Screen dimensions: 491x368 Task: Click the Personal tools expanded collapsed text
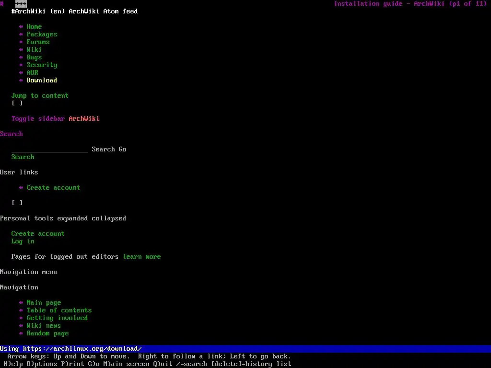coord(63,218)
